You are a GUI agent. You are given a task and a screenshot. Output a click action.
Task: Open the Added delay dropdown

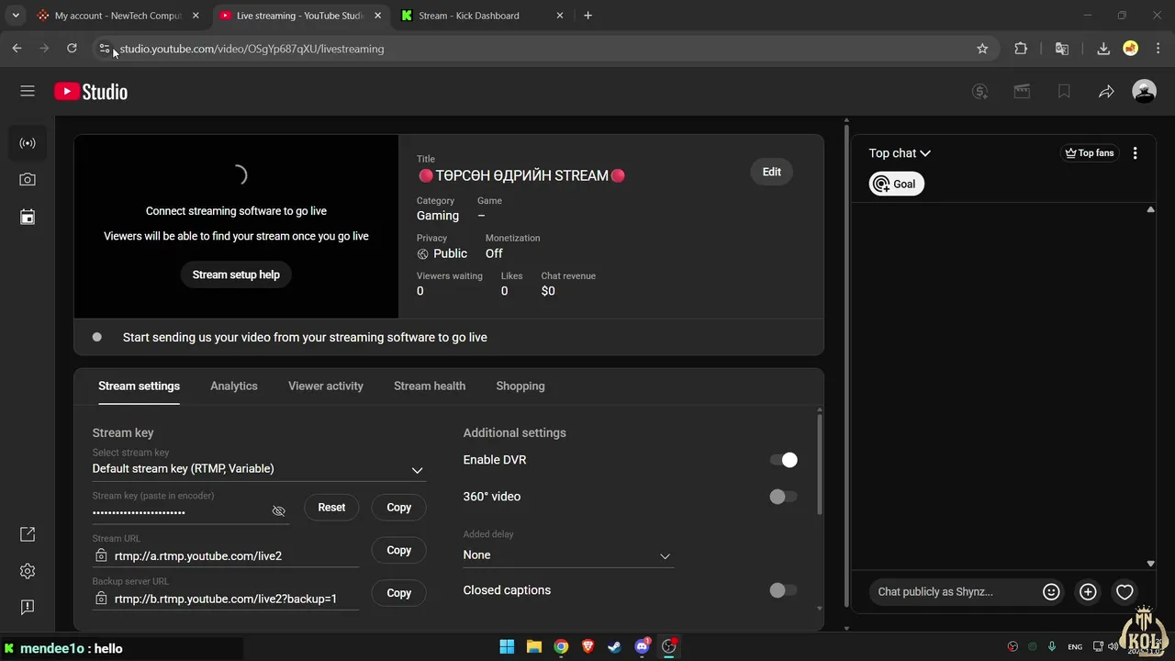click(x=568, y=555)
